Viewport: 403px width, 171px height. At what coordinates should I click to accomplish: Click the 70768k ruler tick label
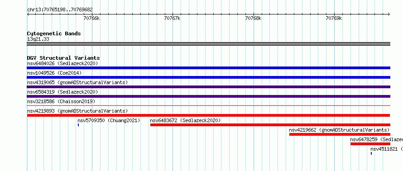(x=253, y=18)
